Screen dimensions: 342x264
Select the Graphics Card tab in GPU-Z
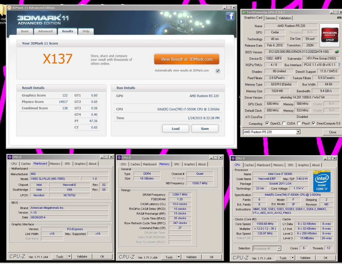point(253,18)
